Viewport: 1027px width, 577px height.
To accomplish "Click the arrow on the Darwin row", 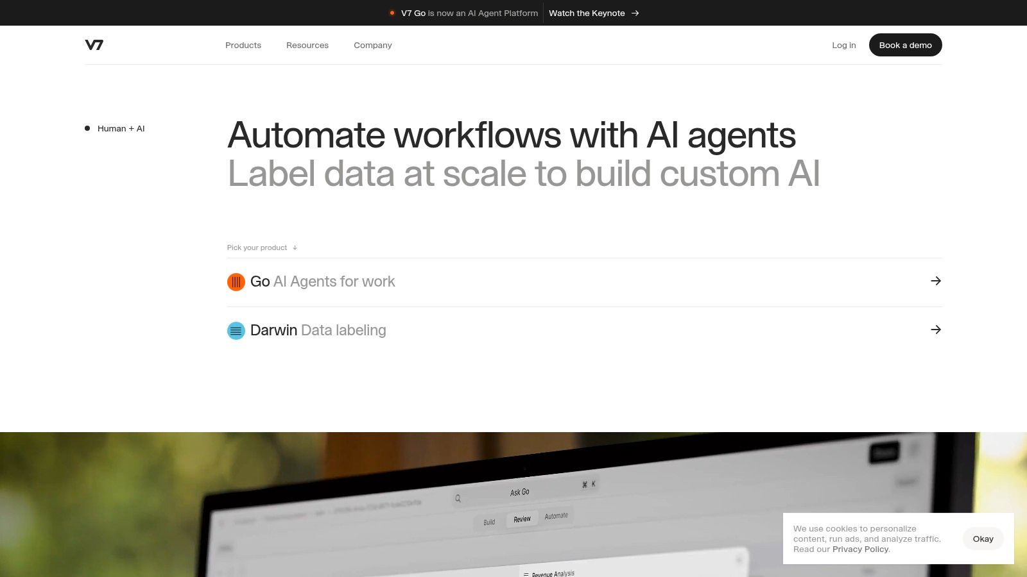I will coord(936,330).
